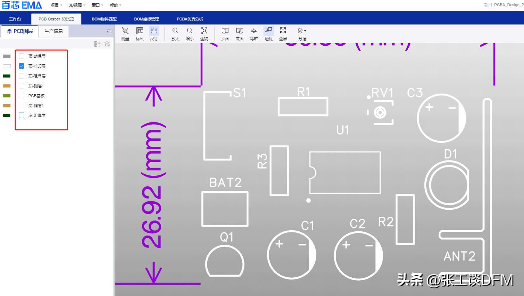Screen dimensions: 524x296
Task: Open the 分层 layers dropdown
Action: click(x=302, y=34)
